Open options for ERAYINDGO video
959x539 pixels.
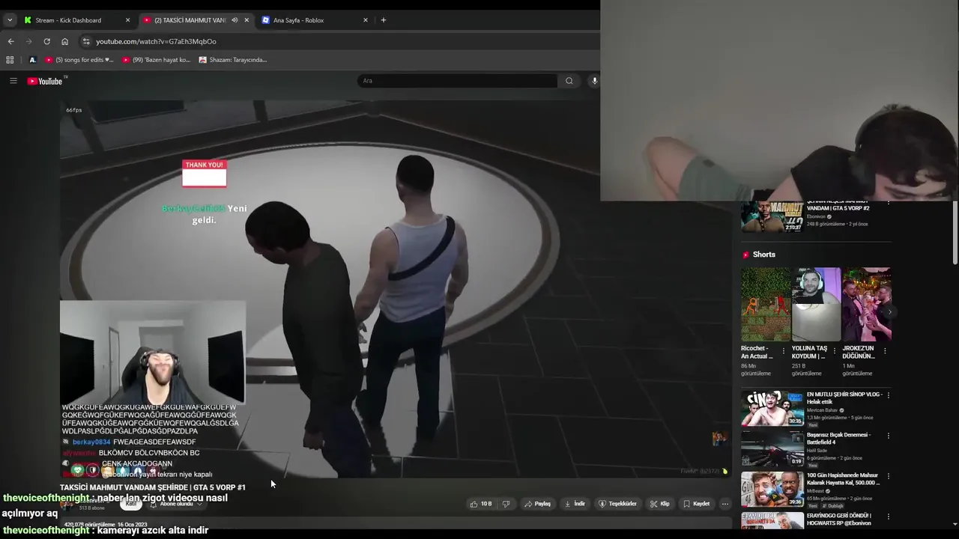(889, 516)
